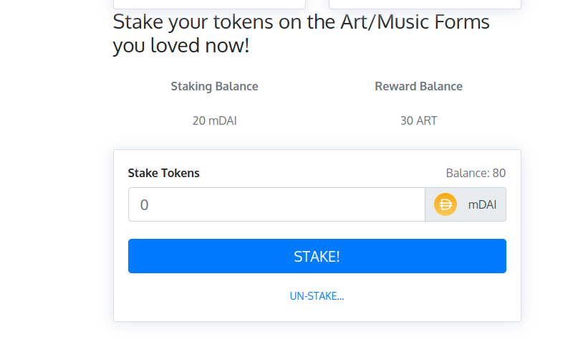The width and height of the screenshot is (578, 355).
Task: Click the number 80 in the balance text
Action: pos(499,173)
